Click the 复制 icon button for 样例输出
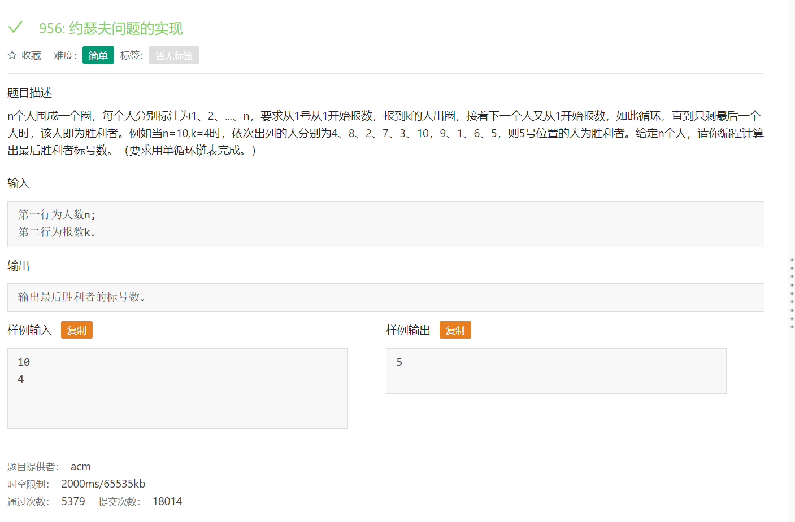The width and height of the screenshot is (795, 522). (455, 330)
